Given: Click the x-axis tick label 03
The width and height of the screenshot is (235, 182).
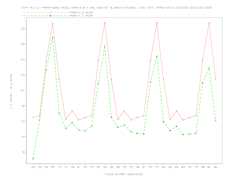Looking at the screenshot, I should click(39, 167).
